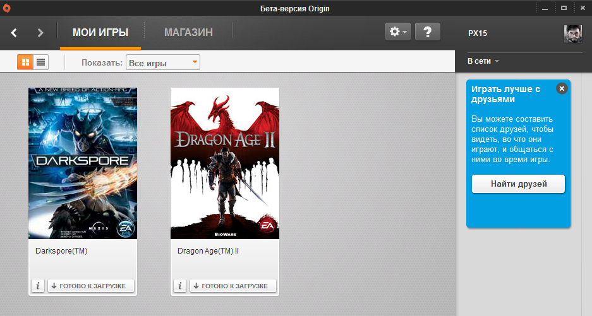
Task: Open the "Все игры" filter dropdown
Action: (x=163, y=62)
